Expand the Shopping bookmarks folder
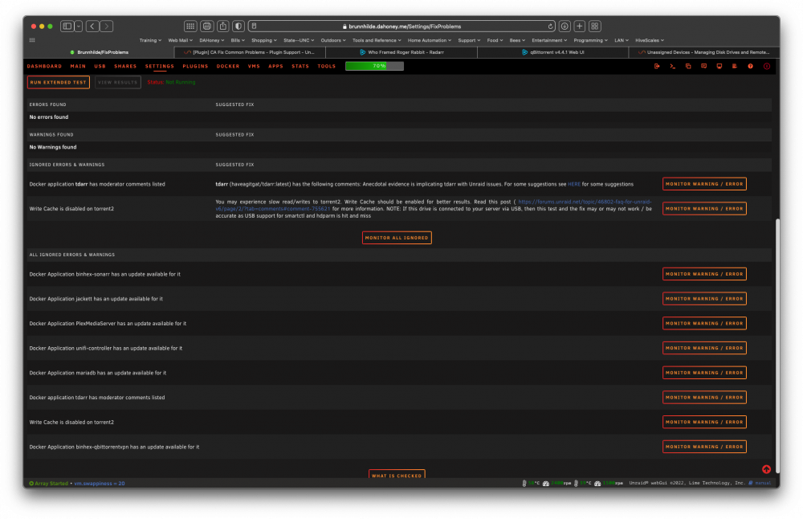The image size is (803, 519). [x=263, y=40]
